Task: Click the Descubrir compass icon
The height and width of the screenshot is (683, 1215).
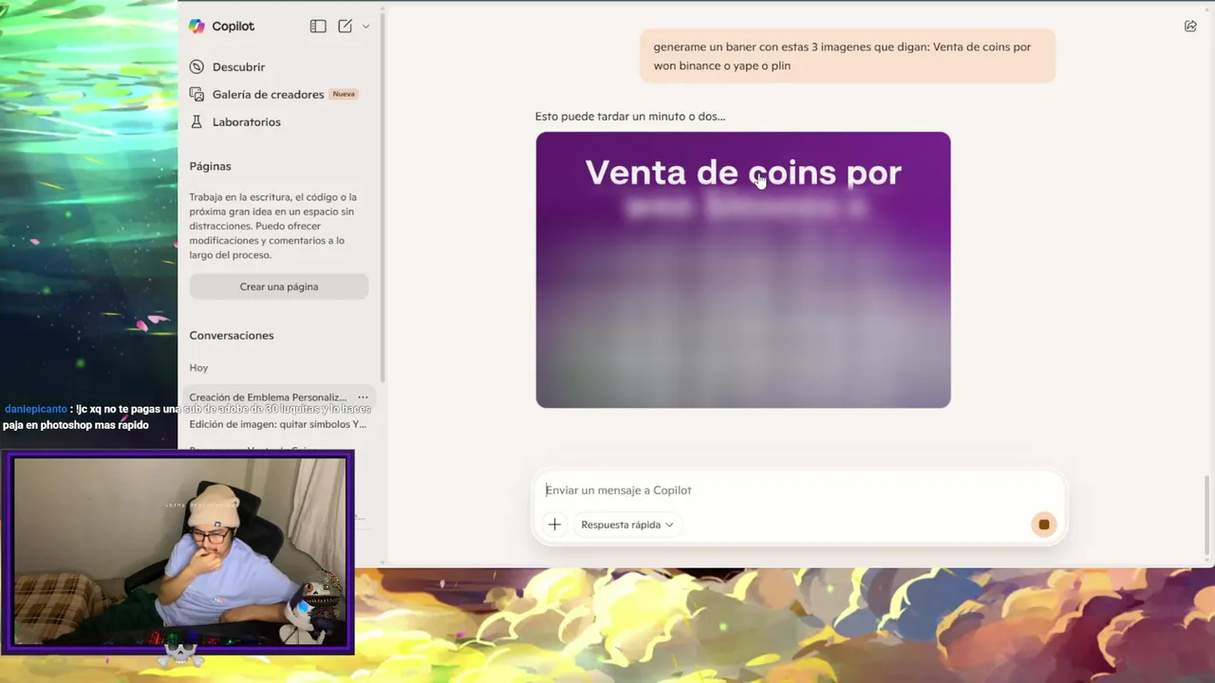Action: click(x=196, y=67)
